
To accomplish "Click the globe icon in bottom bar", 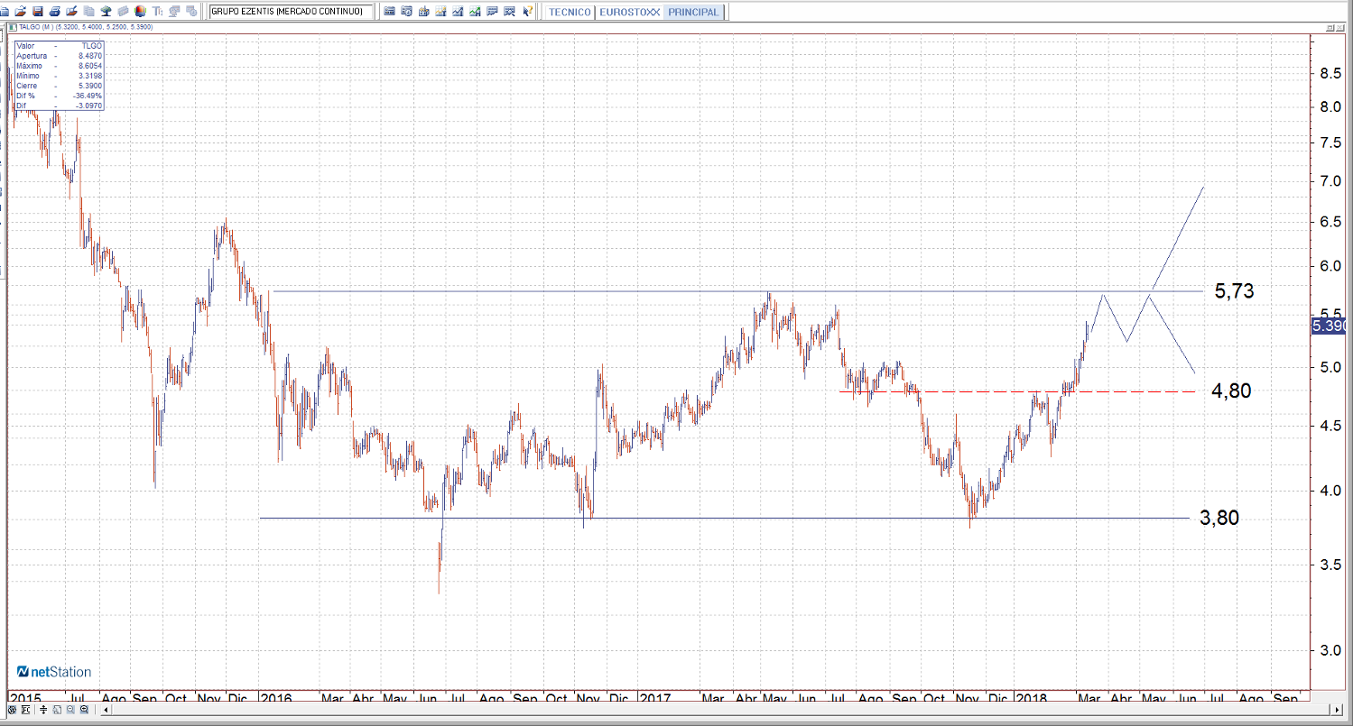I will click(13, 711).
